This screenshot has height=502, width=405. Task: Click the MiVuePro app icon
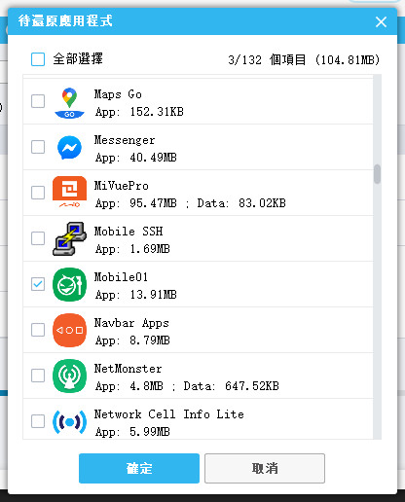point(69,192)
